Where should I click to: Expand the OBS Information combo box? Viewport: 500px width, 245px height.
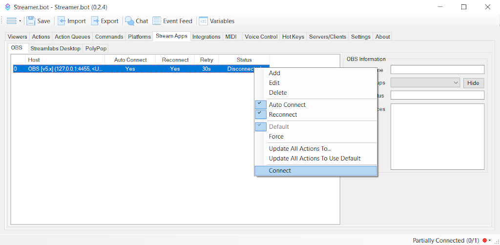click(425, 83)
